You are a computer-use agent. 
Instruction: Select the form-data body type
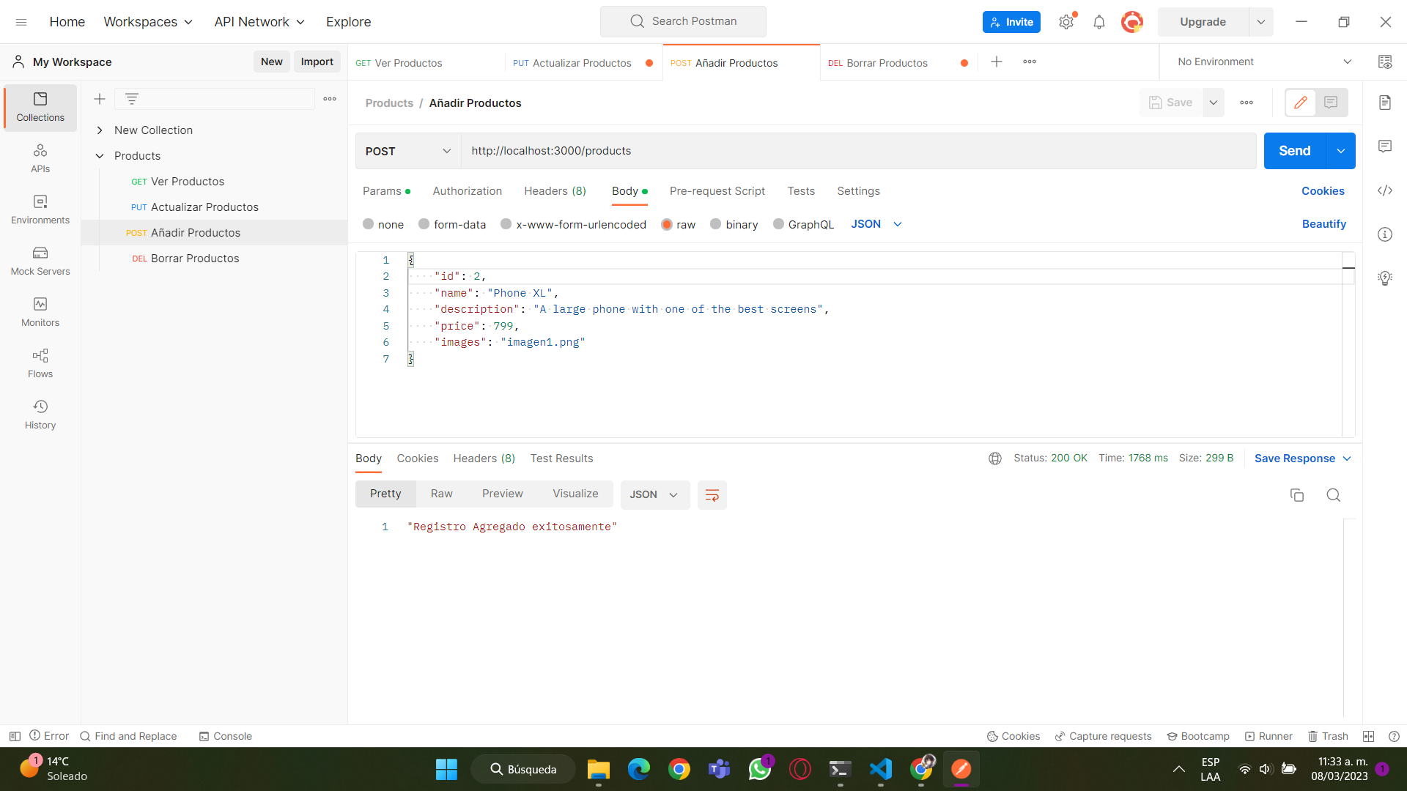452,224
